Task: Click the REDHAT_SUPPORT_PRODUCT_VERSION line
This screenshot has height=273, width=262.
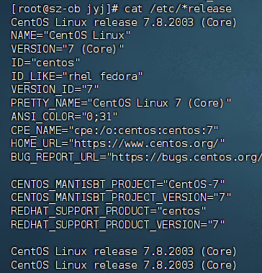Action: pyautogui.click(x=118, y=225)
